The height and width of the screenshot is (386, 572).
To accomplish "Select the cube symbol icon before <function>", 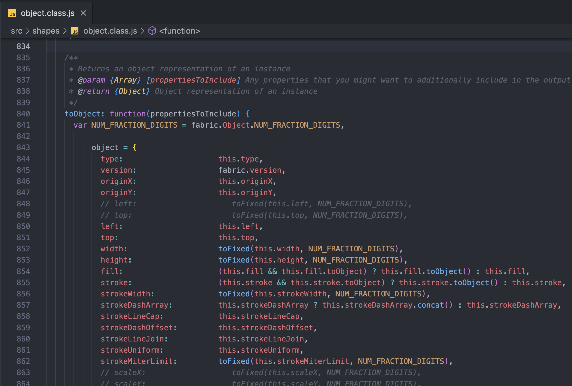I will coord(152,31).
